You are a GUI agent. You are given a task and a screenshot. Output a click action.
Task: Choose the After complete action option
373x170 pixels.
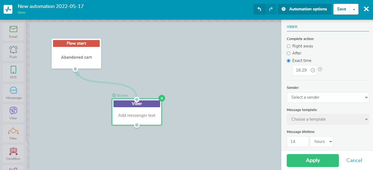pyautogui.click(x=288, y=53)
